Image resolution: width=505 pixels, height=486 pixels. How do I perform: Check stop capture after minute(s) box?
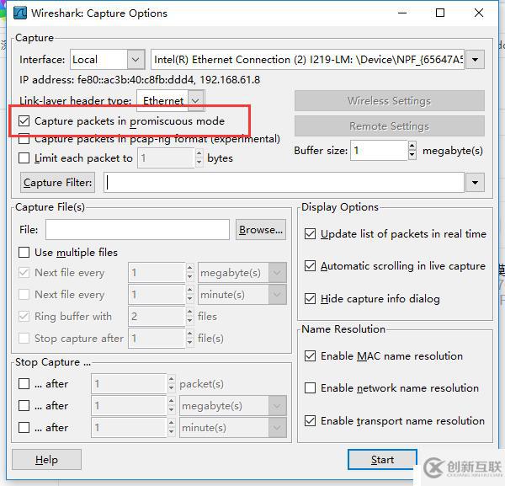point(24,428)
